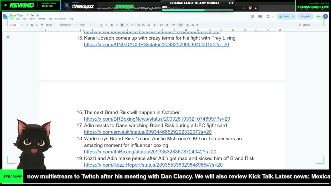Click the Upgrade button
The image size is (331, 186).
pyautogui.click(x=305, y=17)
